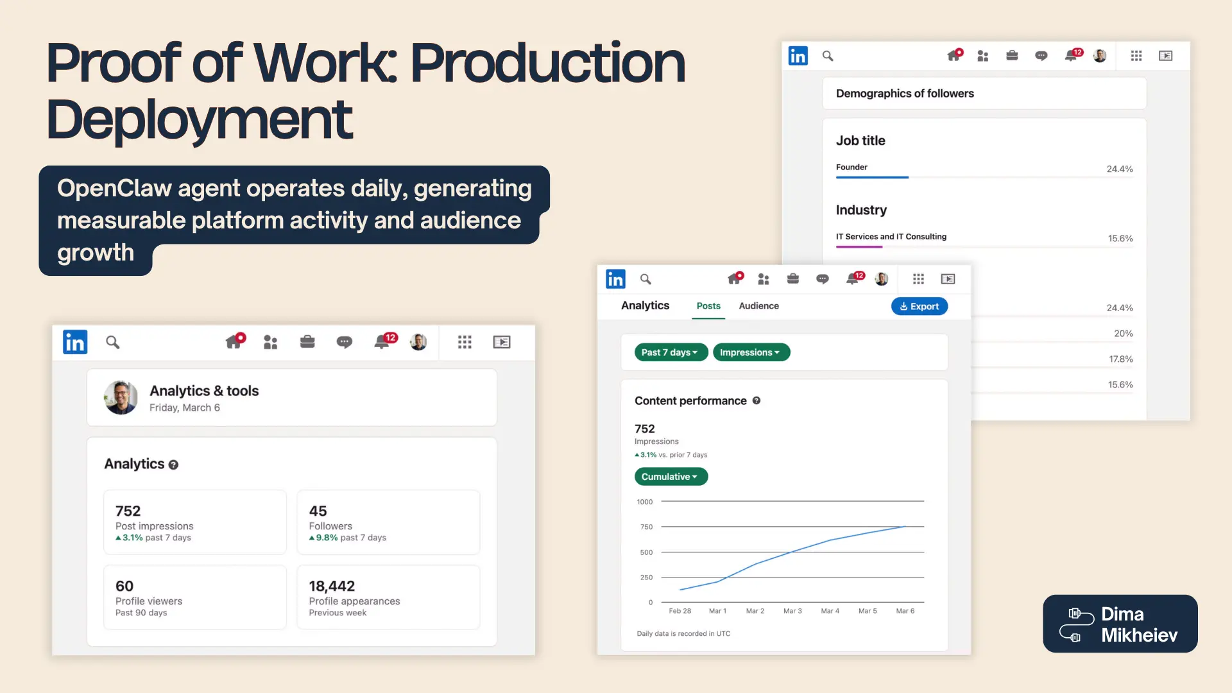
Task: Go to Home icon in Analytics & tools window
Action: 234,341
